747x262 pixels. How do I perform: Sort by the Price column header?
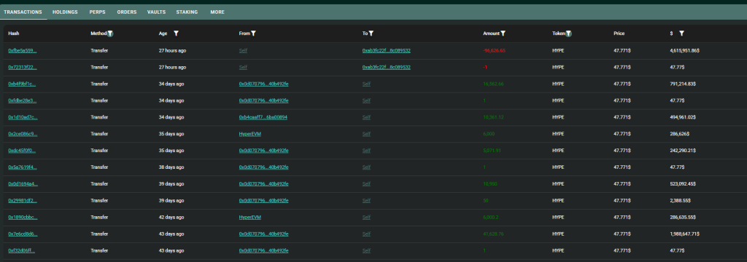pos(619,33)
